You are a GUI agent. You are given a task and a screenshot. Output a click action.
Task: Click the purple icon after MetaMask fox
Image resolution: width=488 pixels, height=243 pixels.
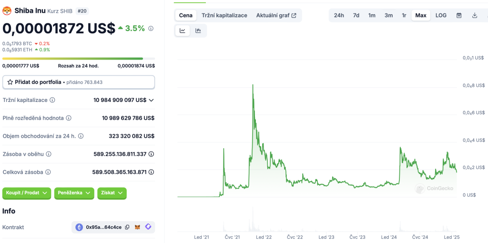[148, 227]
